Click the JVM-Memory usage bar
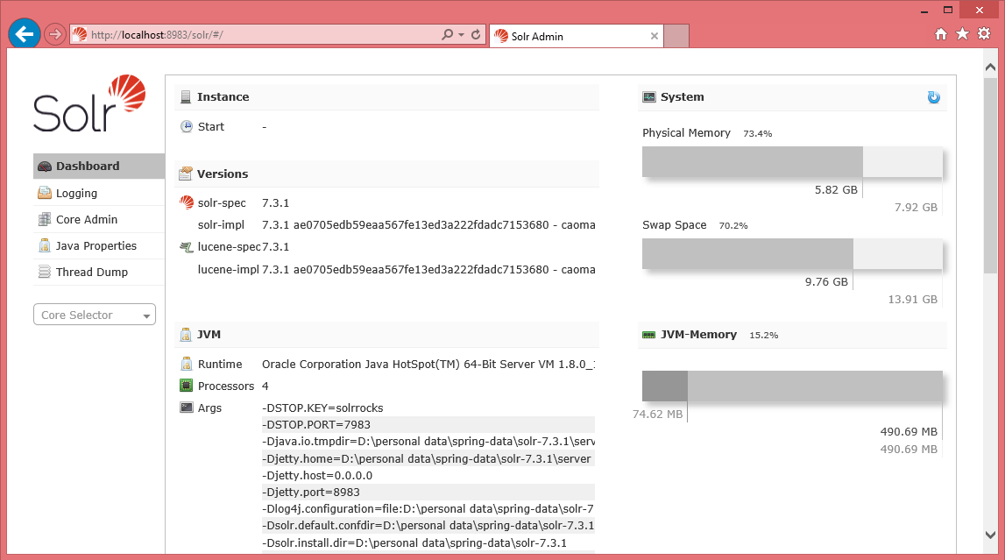The image size is (1005, 560). pyautogui.click(x=792, y=386)
